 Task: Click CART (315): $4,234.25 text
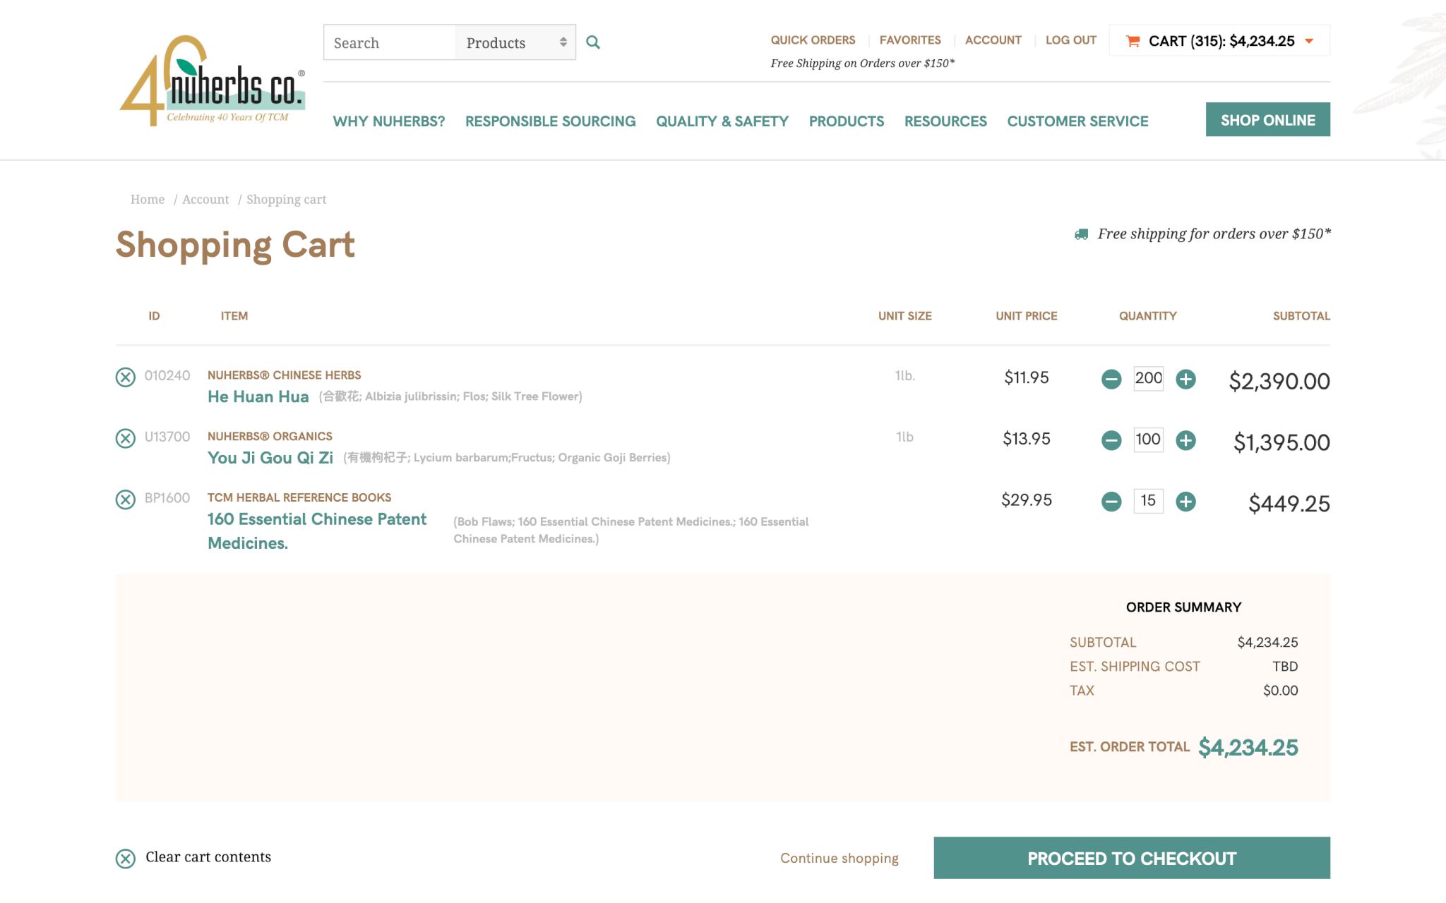pos(1221,42)
